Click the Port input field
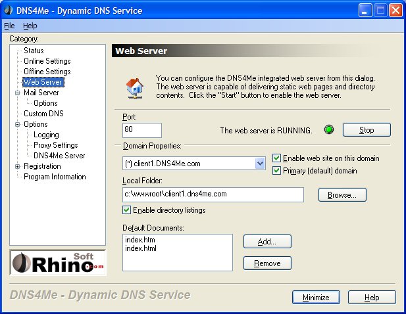The height and width of the screenshot is (314, 406). [142, 130]
